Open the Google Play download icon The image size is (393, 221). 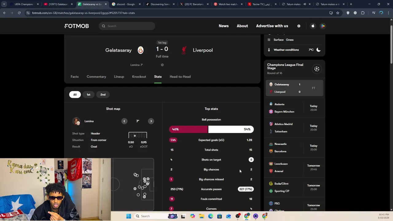323,26
